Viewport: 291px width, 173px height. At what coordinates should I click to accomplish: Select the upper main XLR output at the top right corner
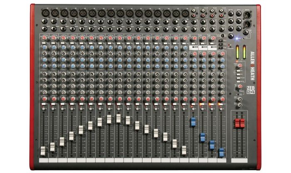pos(247,15)
